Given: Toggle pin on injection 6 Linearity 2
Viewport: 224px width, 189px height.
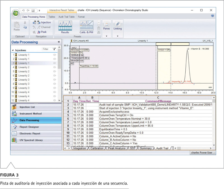Looking at the screenshot, I should click(x=55, y=75).
